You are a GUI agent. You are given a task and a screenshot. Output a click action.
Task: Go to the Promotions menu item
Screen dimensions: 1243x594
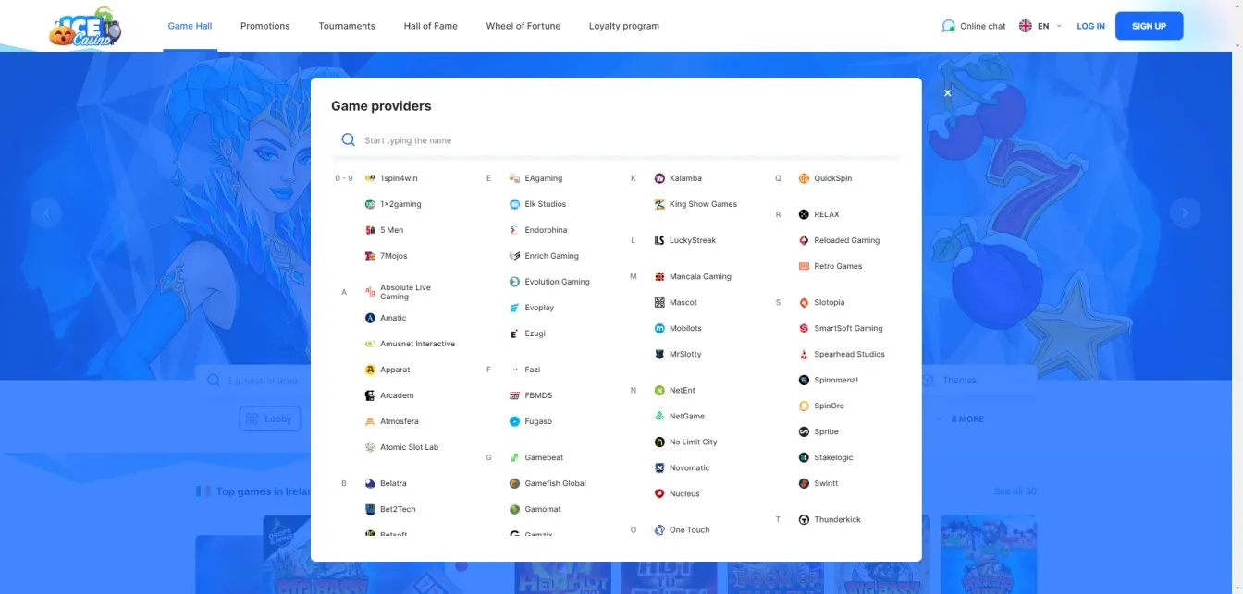pos(265,26)
